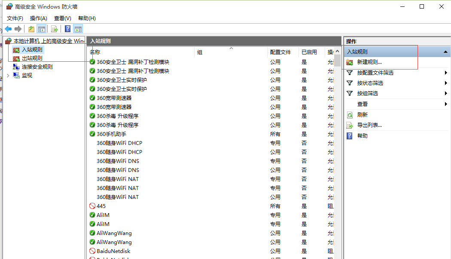The width and height of the screenshot is (451, 259).
Task: Select the BaiduNetdisk rule's red block icon
Action: (92, 251)
